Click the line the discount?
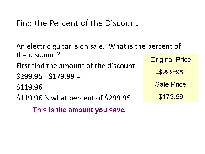Viewport: 205px width, 154px height. click(x=38, y=55)
